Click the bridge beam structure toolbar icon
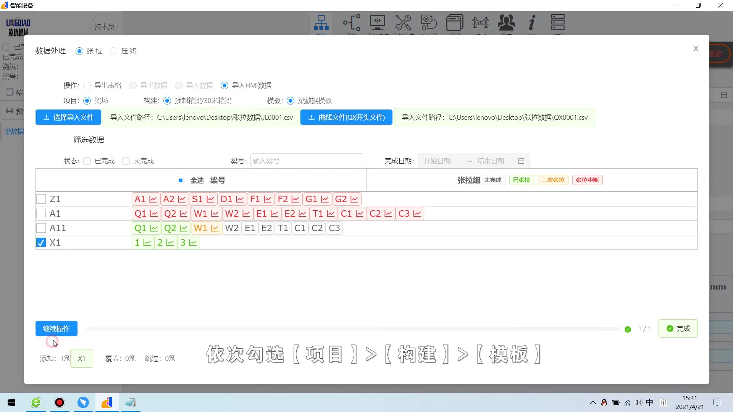Viewport: 733px width, 412px height. 480,23
